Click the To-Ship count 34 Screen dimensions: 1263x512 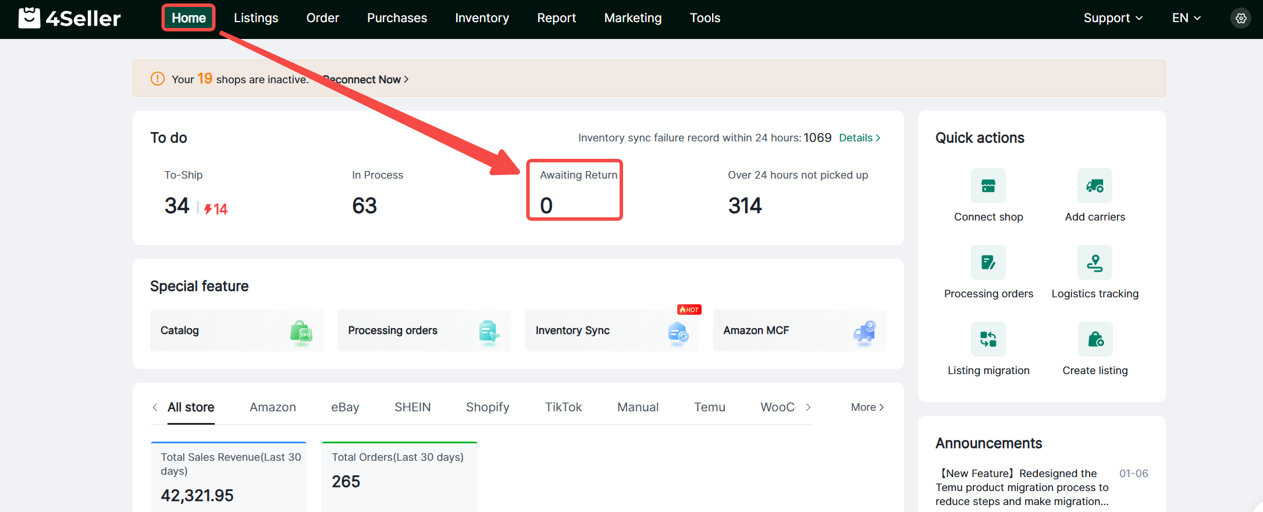(x=177, y=206)
